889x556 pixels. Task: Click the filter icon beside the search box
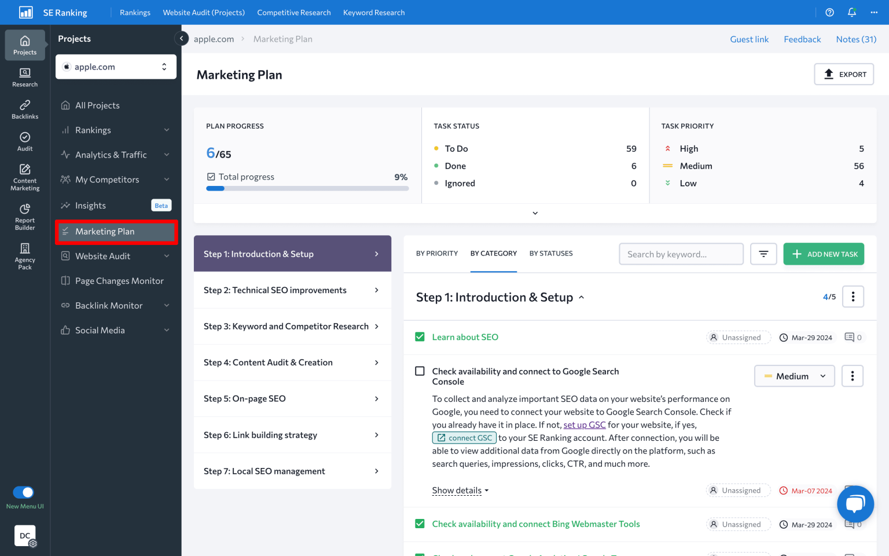point(763,254)
